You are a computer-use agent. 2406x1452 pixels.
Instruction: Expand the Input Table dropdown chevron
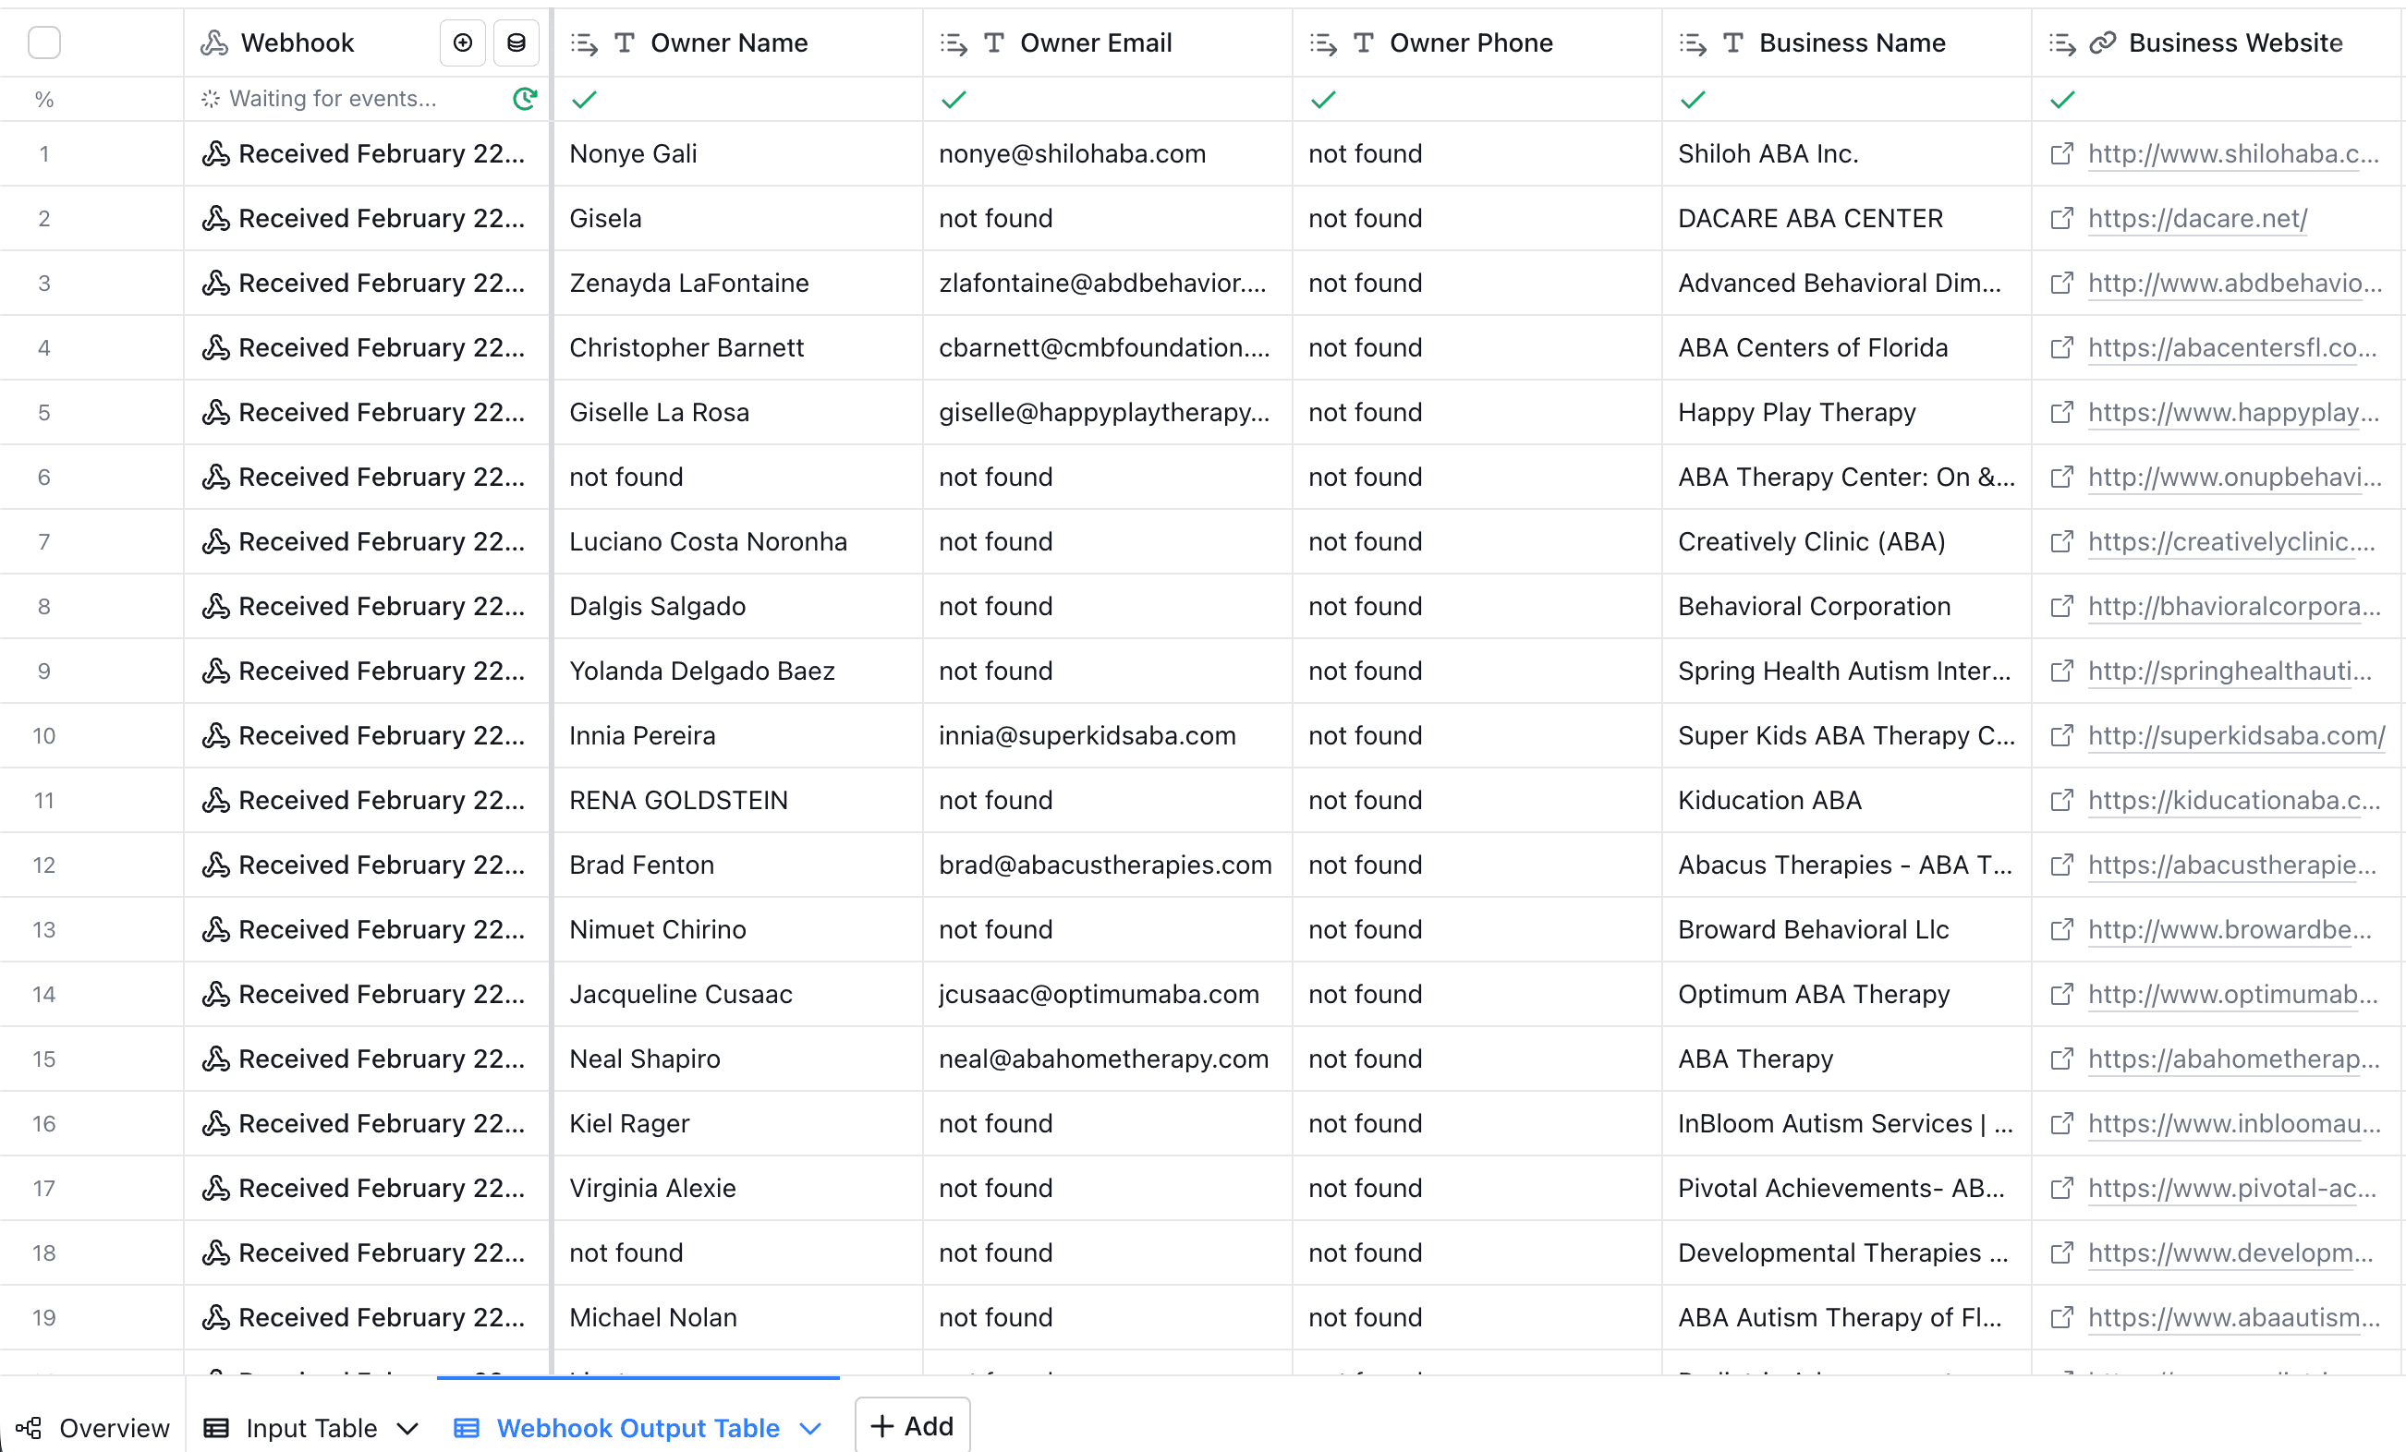407,1428
